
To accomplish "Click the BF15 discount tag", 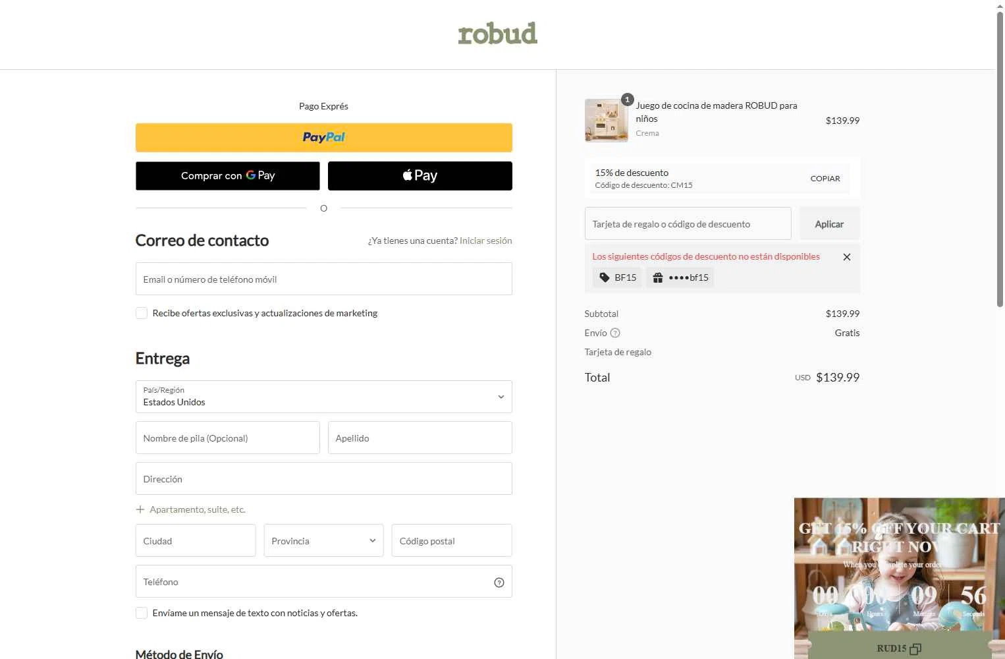I will pyautogui.click(x=617, y=277).
